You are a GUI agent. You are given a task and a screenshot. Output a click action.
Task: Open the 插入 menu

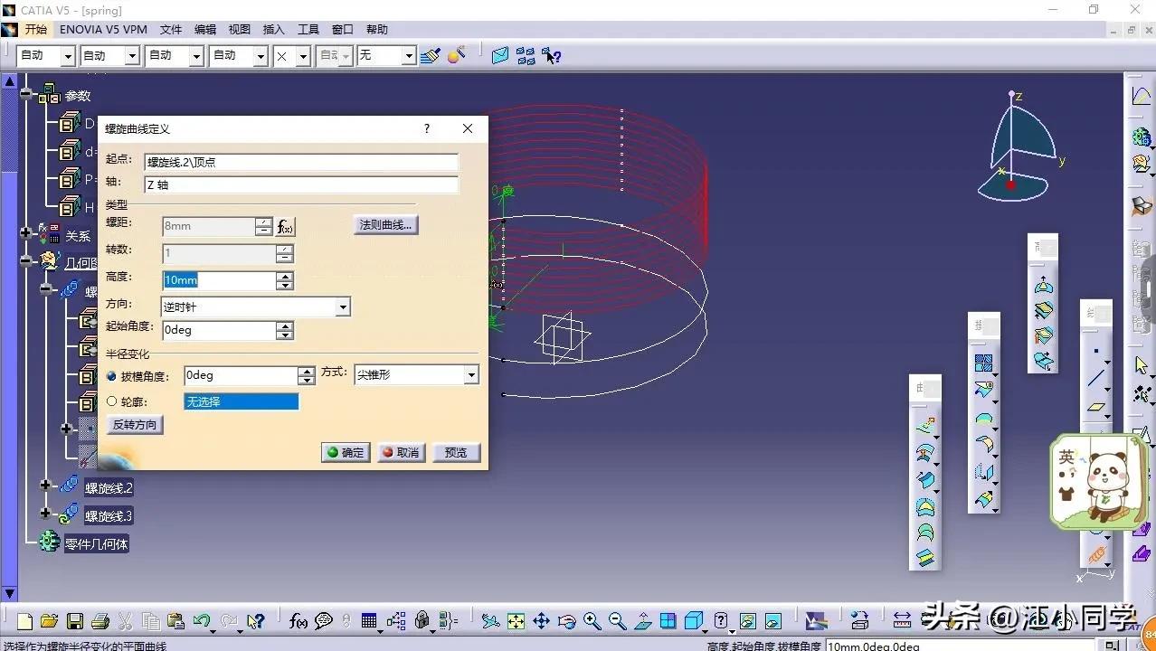tap(273, 30)
